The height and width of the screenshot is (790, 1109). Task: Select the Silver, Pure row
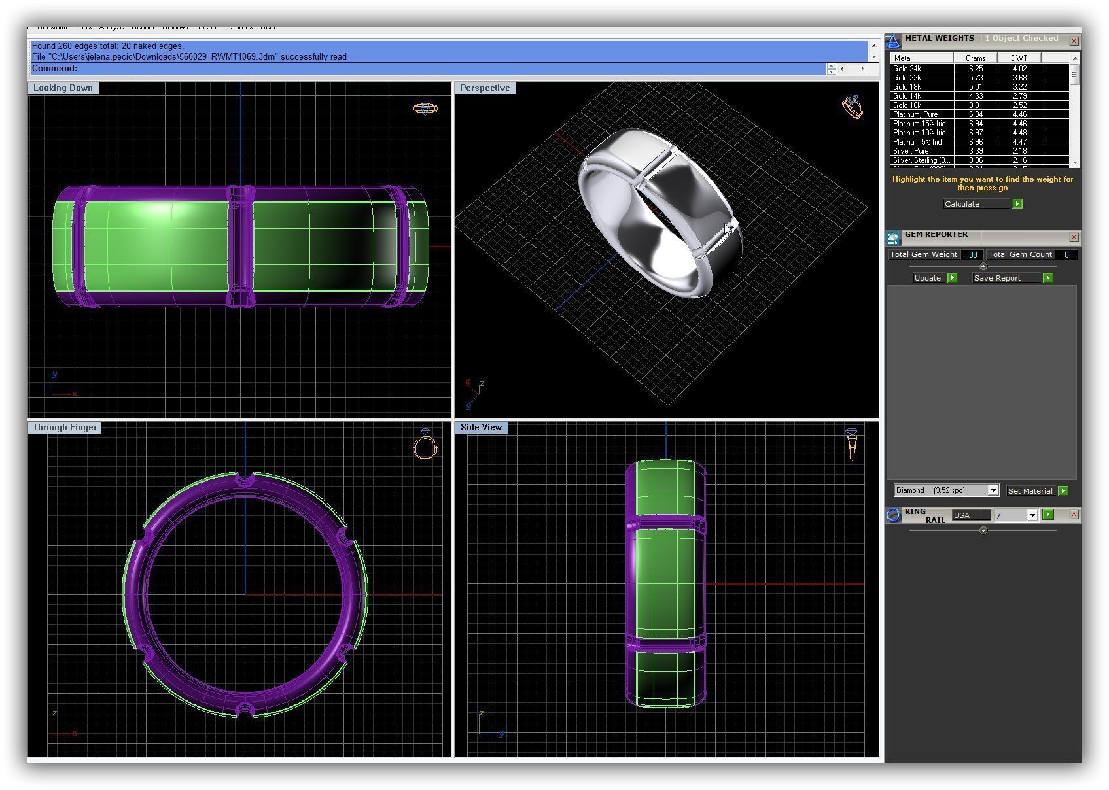coord(979,151)
